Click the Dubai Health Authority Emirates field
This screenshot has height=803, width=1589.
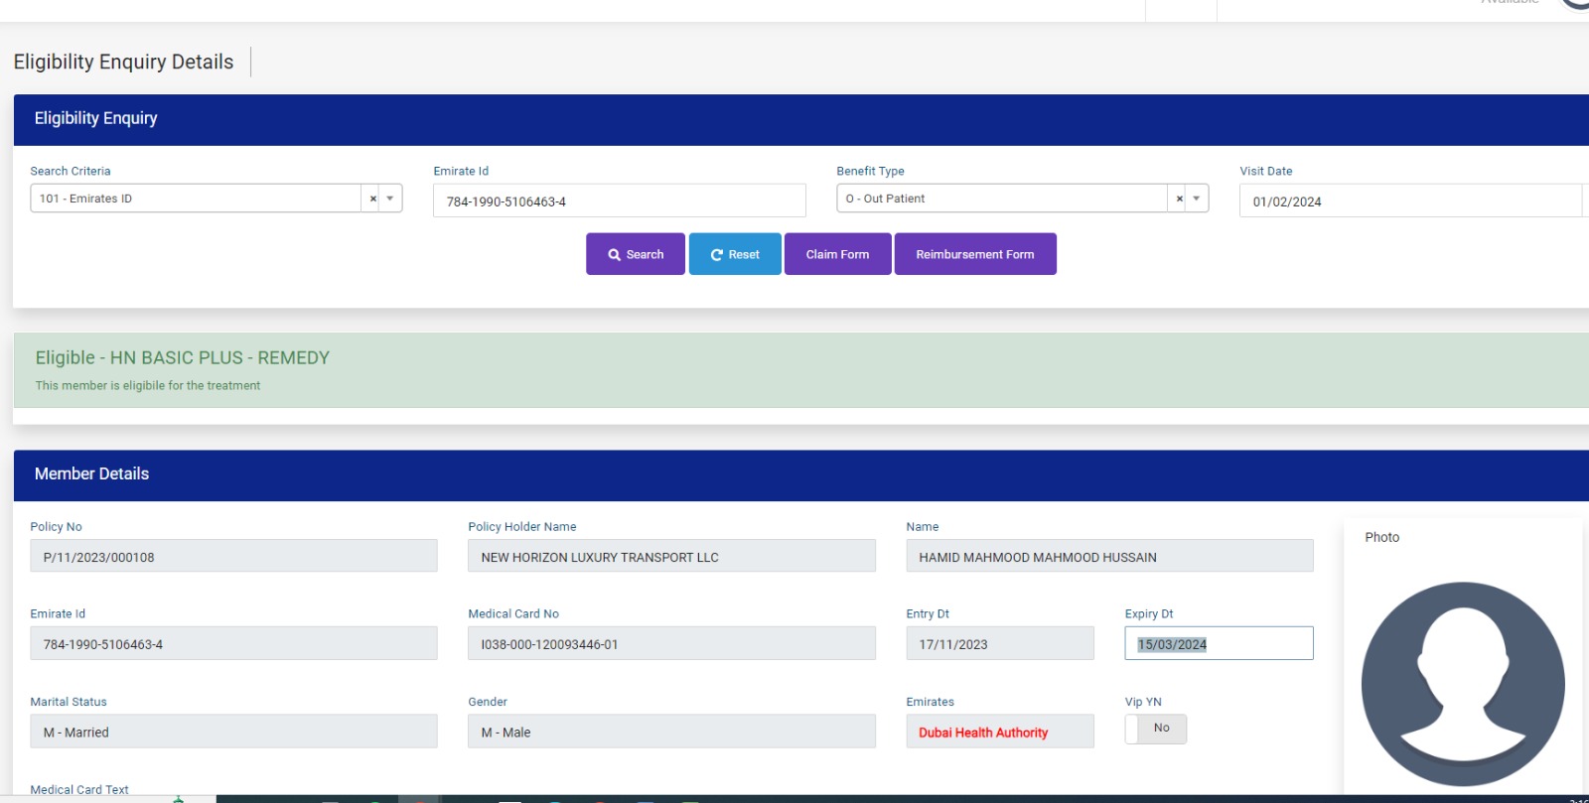click(999, 733)
